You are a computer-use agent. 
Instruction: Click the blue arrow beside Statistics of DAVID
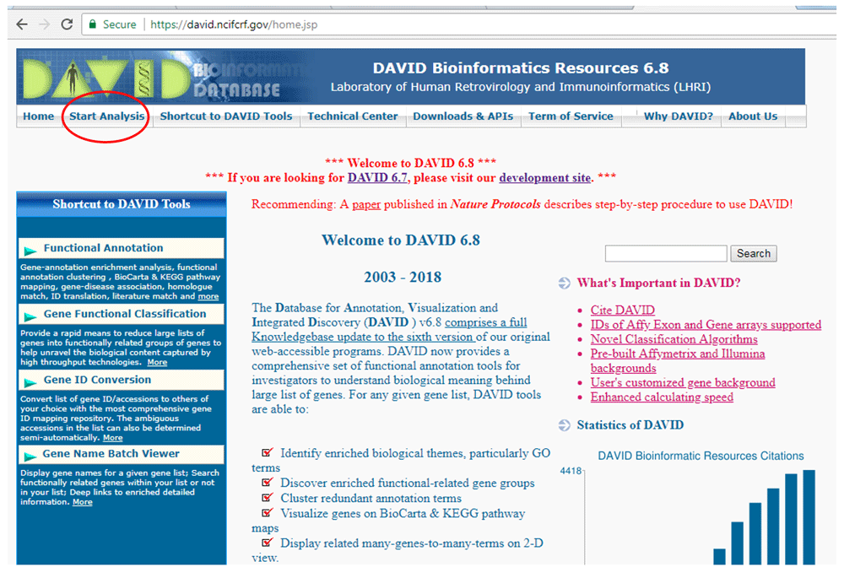[563, 425]
